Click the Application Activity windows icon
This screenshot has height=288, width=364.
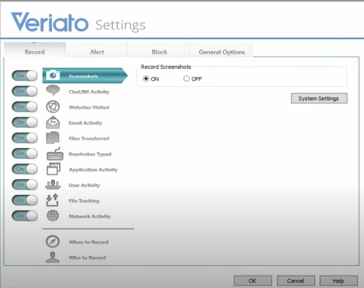[x=54, y=169]
